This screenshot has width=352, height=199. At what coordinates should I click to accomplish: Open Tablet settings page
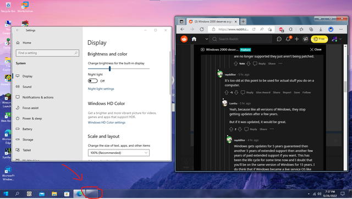(27, 150)
